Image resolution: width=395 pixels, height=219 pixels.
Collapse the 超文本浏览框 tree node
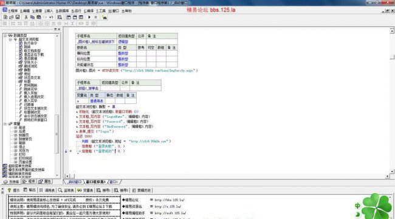(10, 40)
